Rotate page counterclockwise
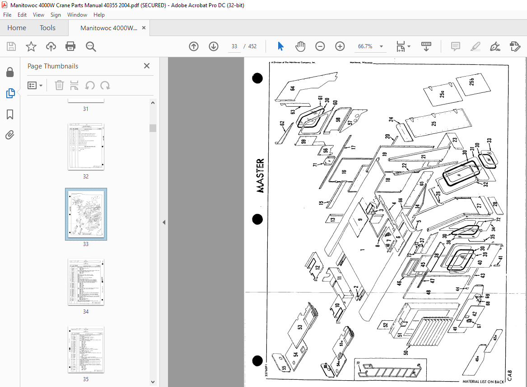527x387 pixels. (x=90, y=85)
